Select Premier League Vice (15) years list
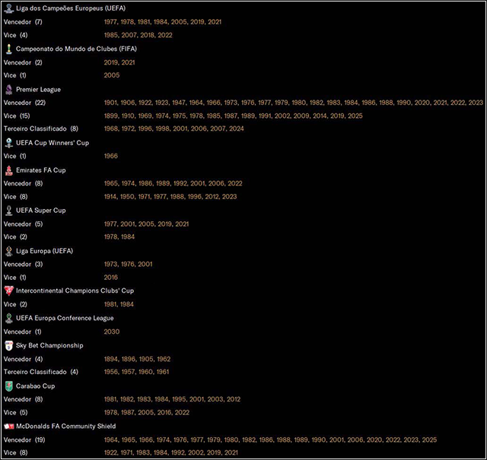 pyautogui.click(x=234, y=116)
